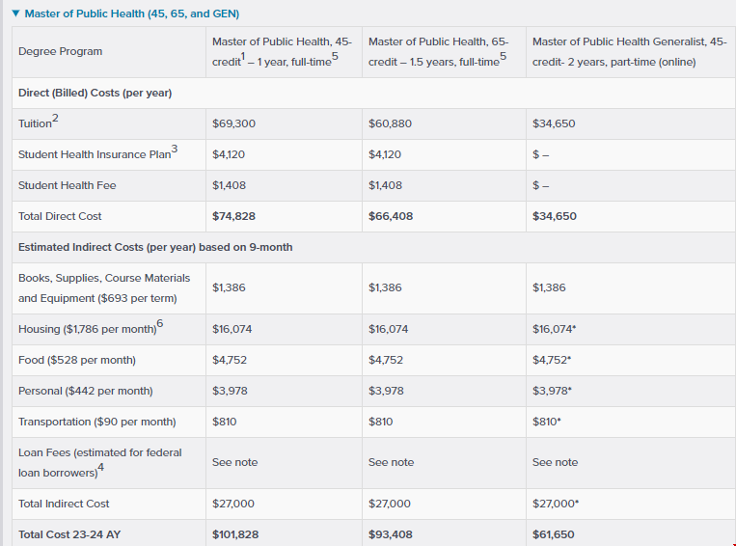
Task: Open footnote 6 after the Housing label
Action: [160, 323]
